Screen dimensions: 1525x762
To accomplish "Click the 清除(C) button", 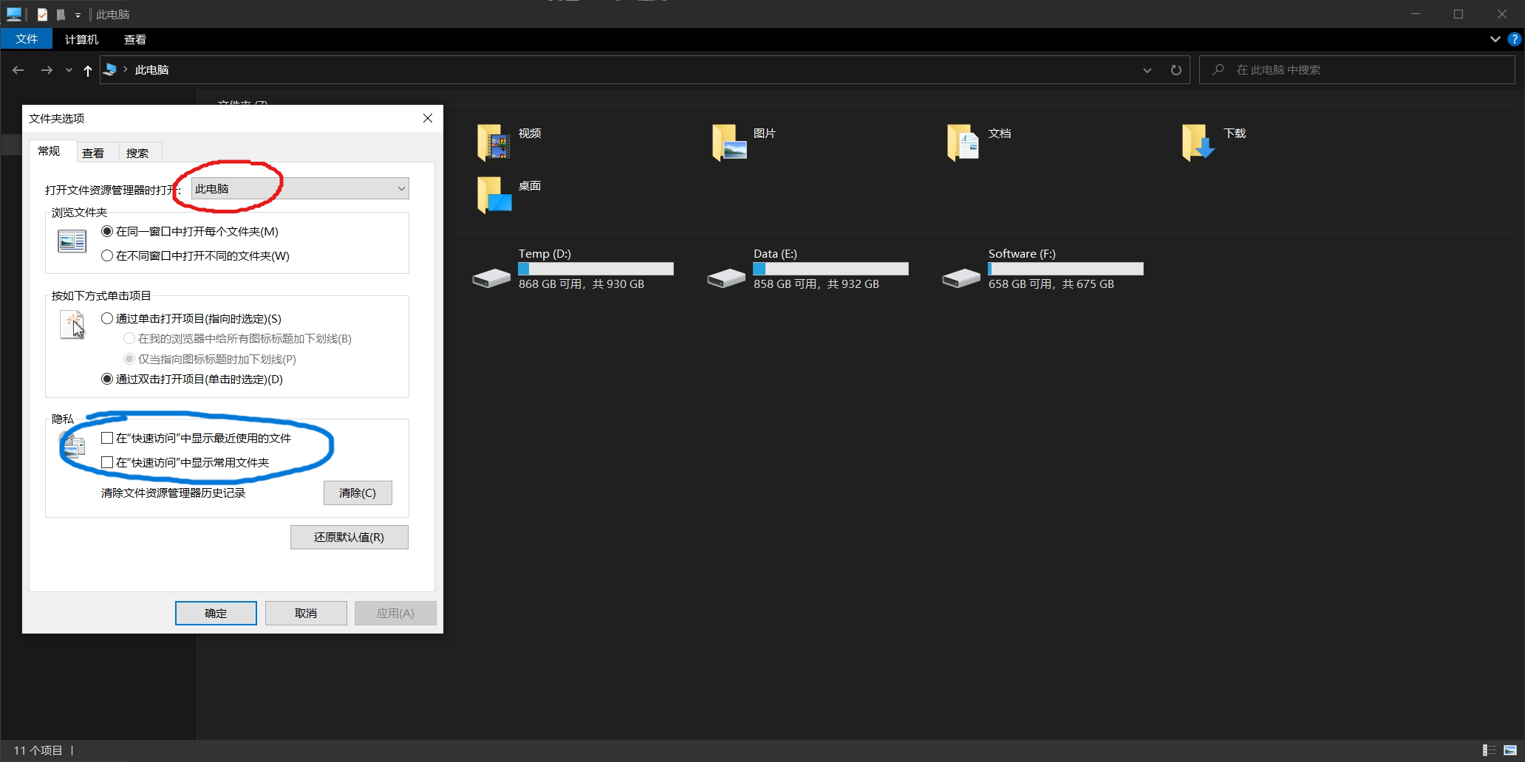I will pos(358,492).
